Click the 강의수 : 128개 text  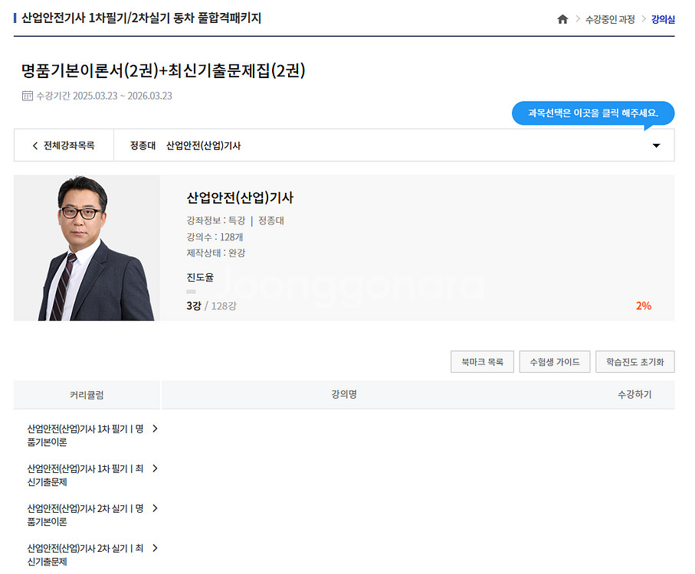(x=215, y=236)
